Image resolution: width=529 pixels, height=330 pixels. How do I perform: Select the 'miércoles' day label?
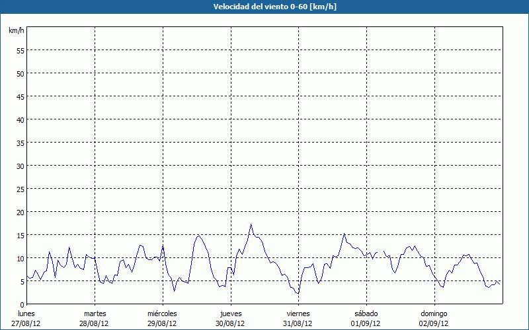(162, 313)
